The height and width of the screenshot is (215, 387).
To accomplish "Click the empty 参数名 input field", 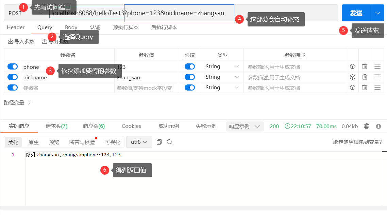I will coord(68,88).
